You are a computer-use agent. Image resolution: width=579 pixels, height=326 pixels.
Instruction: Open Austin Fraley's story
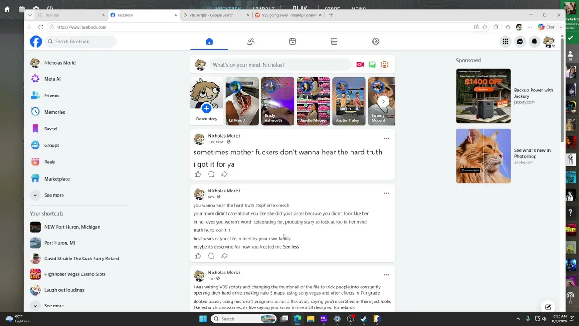(x=349, y=101)
